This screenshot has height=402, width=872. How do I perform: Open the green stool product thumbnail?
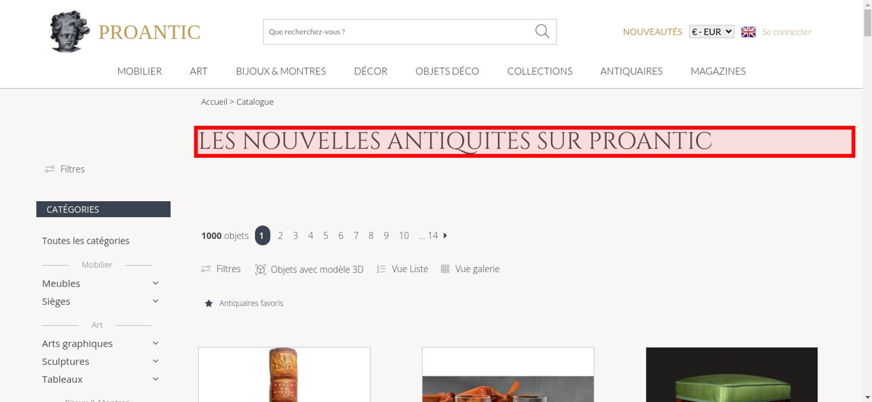[732, 375]
